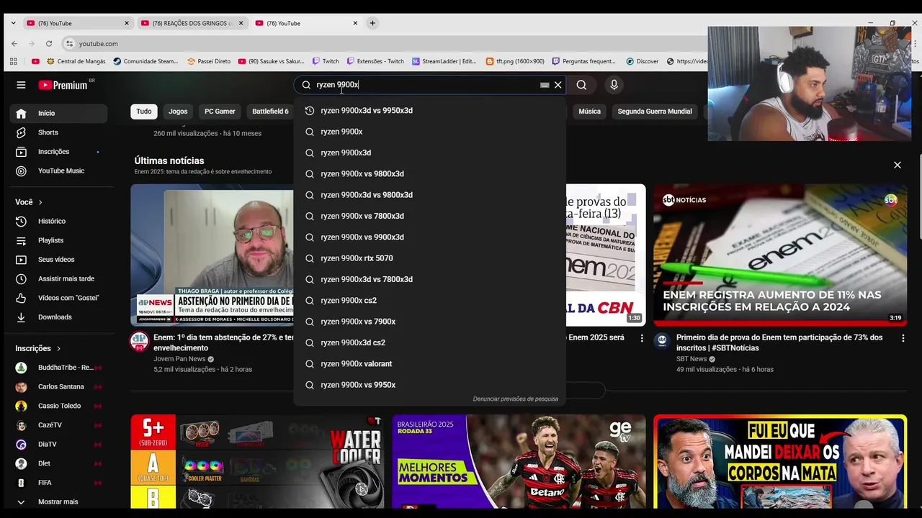Select the Battlefield 6 filter chip
The image size is (922, 518).
(270, 112)
